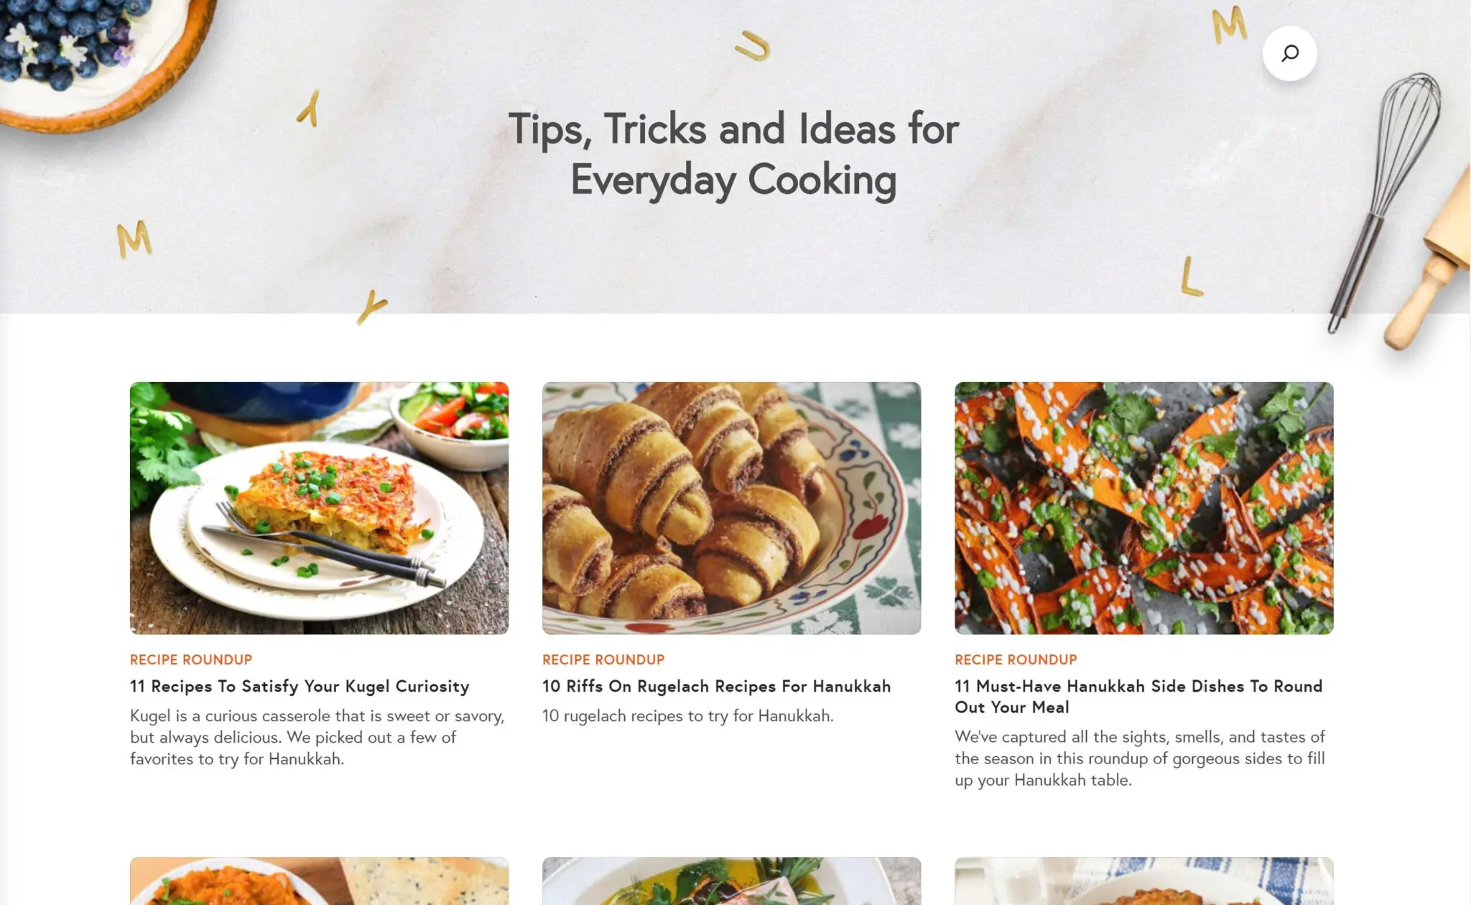
Task: Open the kugel recipe photo
Action: (x=319, y=508)
